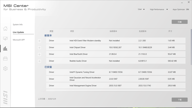Switch to the System Info tab

(18, 25)
